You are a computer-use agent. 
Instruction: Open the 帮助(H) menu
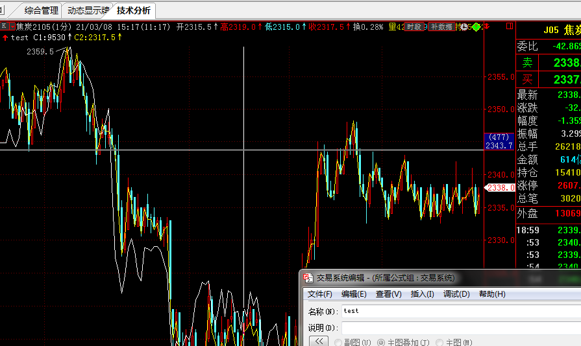pyautogui.click(x=492, y=294)
